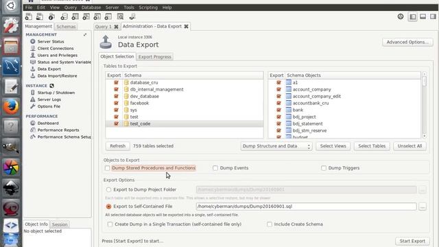The image size is (439, 247).
Task: Uncheck export for sys schema
Action: [x=116, y=110]
